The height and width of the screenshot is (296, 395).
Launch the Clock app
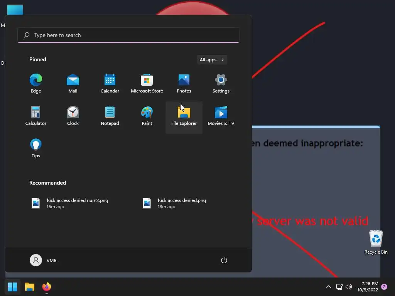point(73,116)
